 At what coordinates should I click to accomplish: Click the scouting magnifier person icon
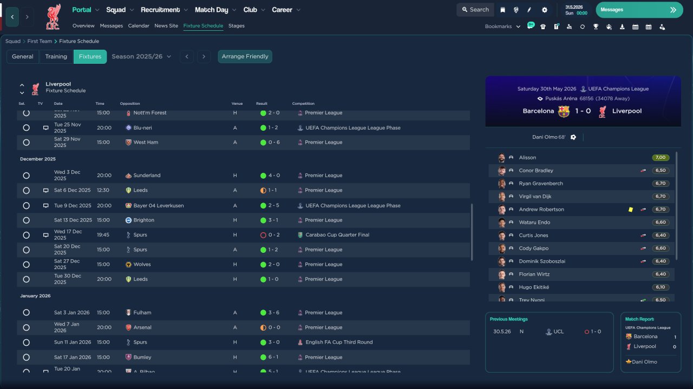coord(569,26)
